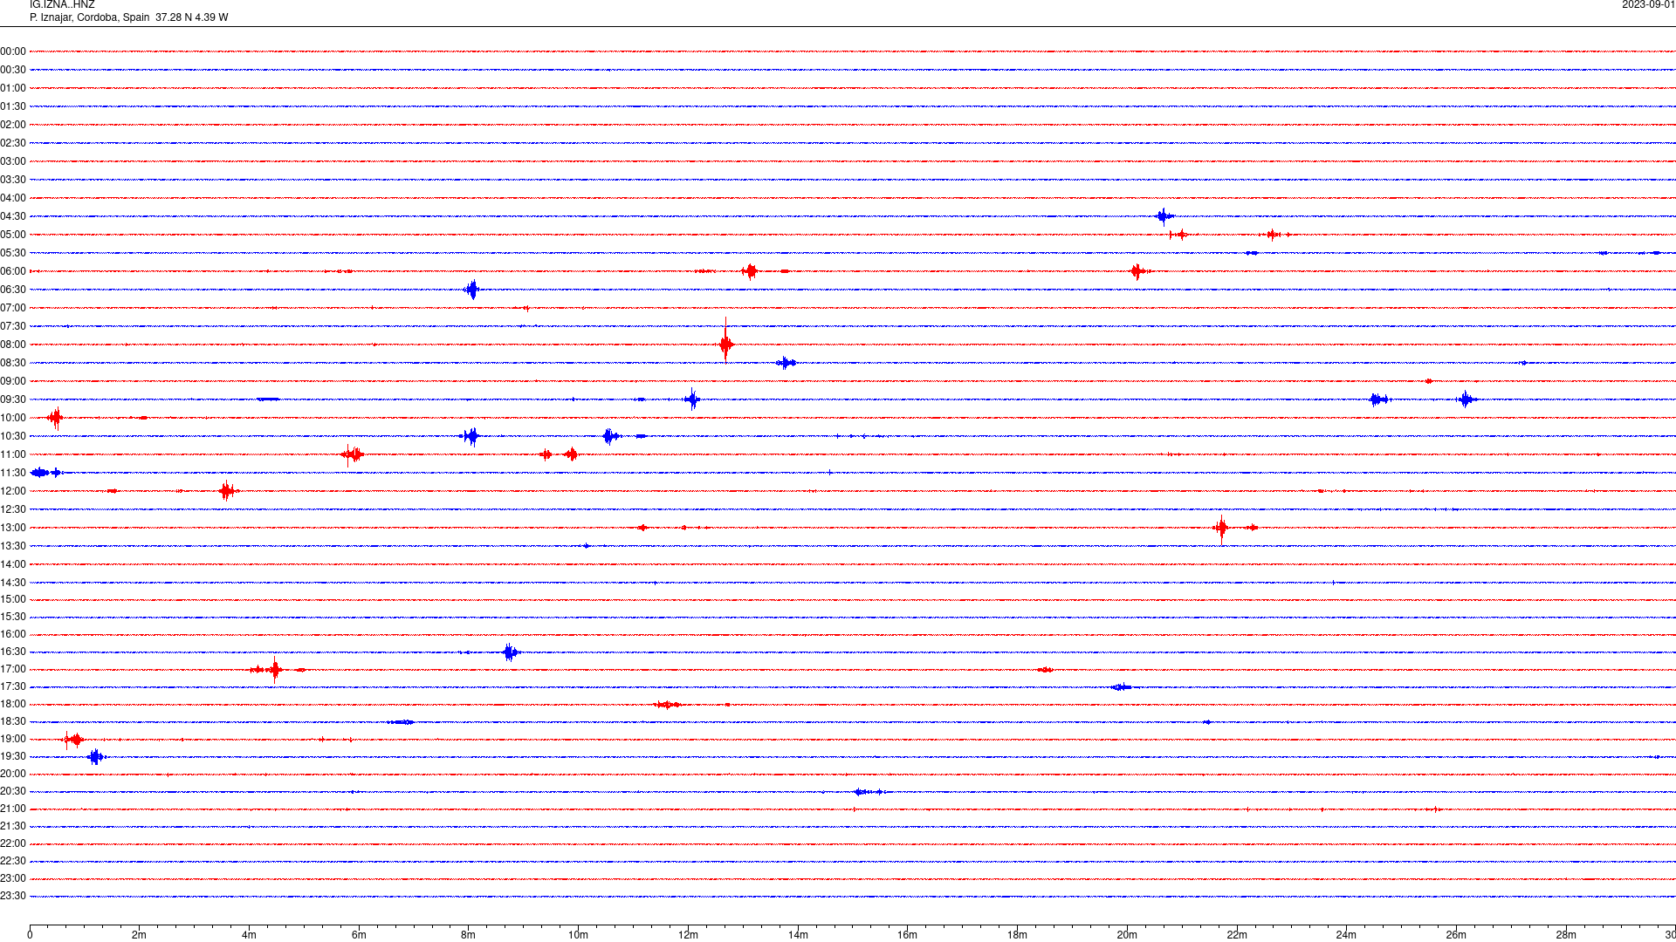Select the red event on the 12:00 trace

[x=228, y=491]
